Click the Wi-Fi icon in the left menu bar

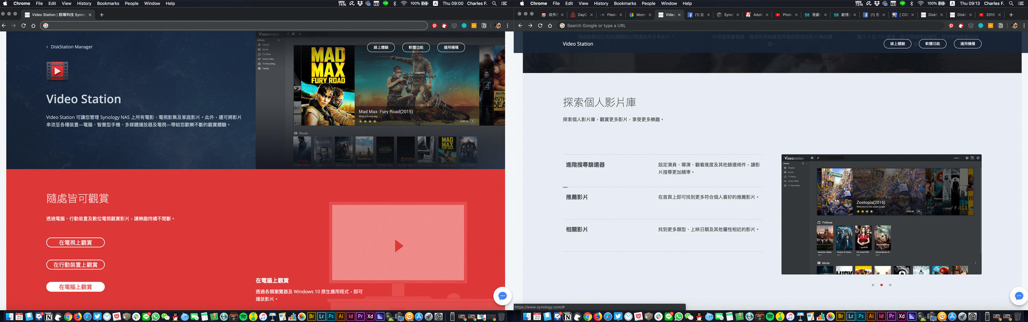click(404, 3)
